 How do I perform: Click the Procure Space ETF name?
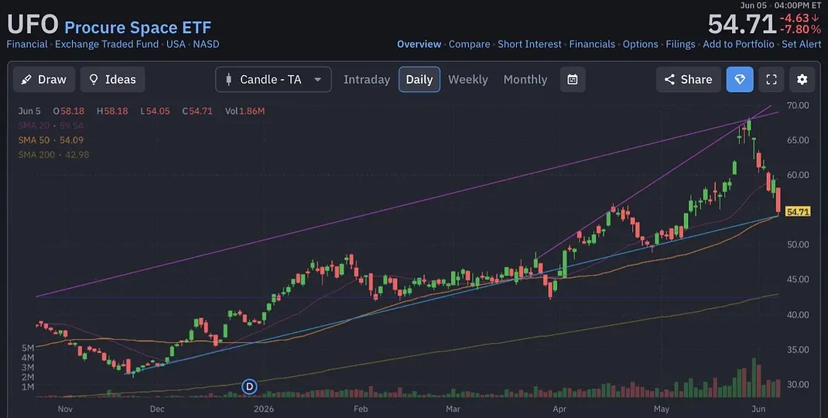pyautogui.click(x=138, y=27)
